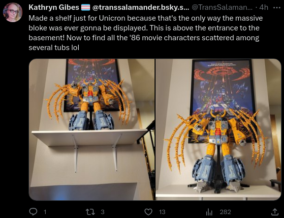284x218 pixels.
Task: Open the 4h post timestamp
Action: (264, 7)
